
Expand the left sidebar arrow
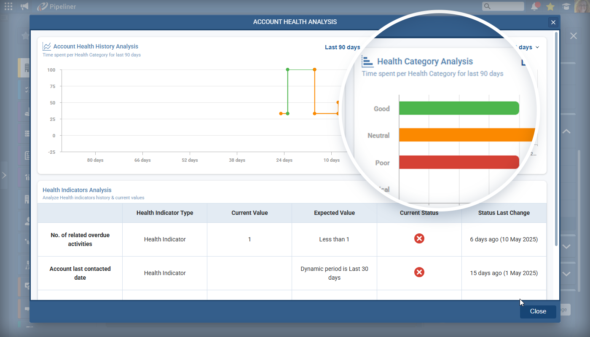pos(4,175)
